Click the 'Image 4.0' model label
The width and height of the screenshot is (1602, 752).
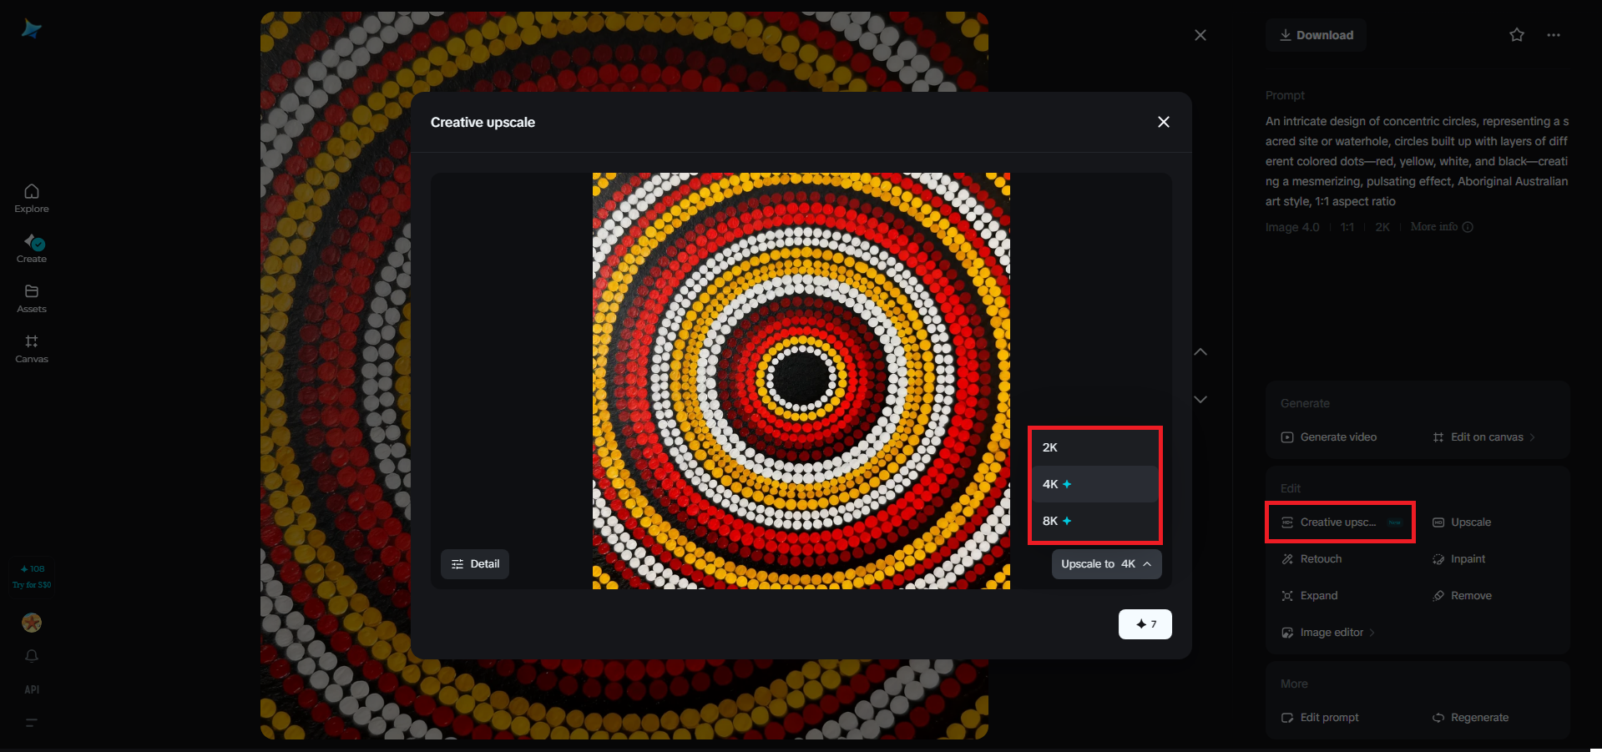click(1292, 227)
